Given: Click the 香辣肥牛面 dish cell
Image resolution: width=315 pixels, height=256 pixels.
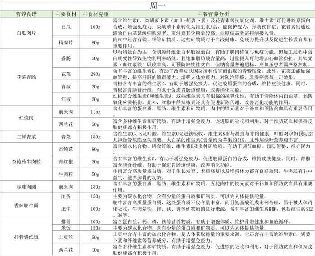Looking at the screenshot, I should click(x=26, y=205).
